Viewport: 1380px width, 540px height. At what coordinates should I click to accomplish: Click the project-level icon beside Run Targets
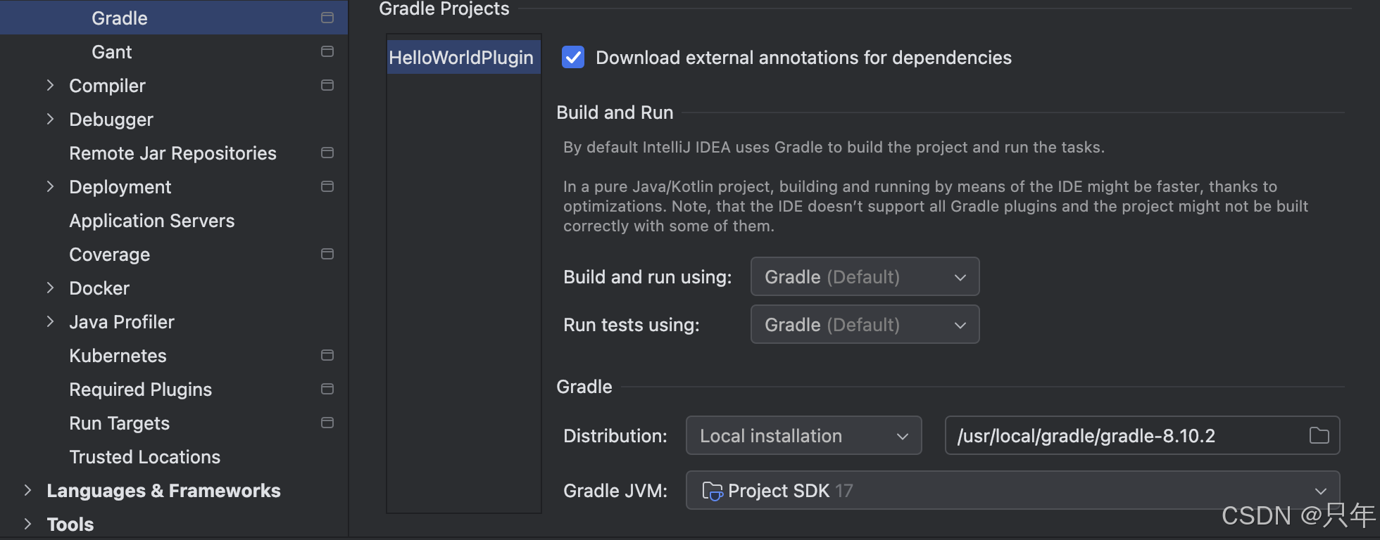(327, 423)
